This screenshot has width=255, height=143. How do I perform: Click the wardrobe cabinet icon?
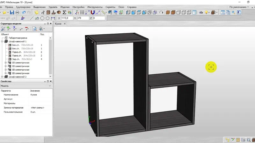tap(48, 12)
